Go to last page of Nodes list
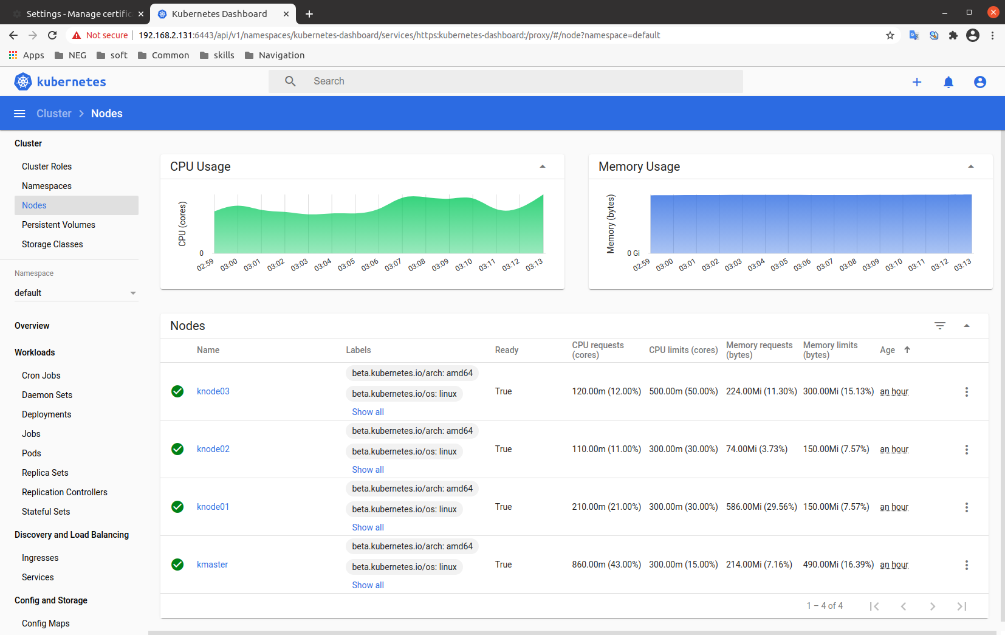 coord(962,606)
